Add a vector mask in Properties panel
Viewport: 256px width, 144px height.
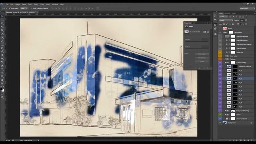[208, 32]
